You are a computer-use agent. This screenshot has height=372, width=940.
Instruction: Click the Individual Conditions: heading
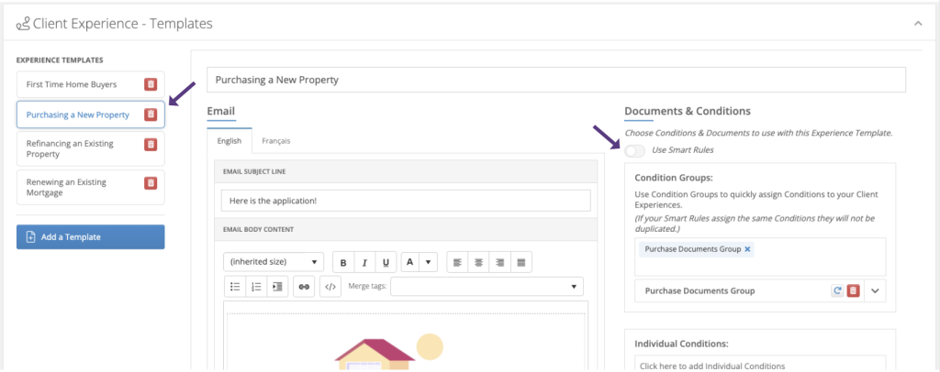[x=681, y=344]
